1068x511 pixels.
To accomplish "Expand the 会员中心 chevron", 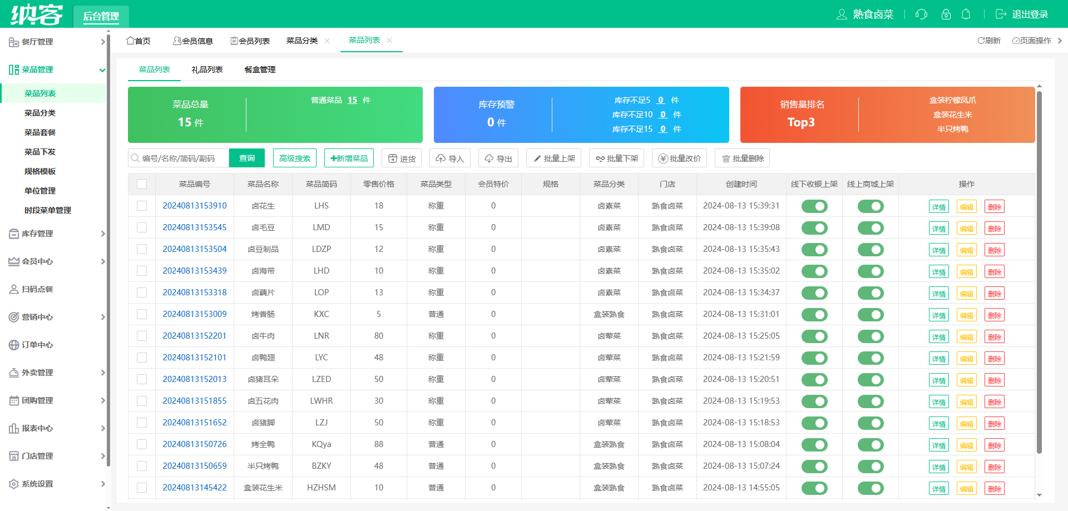I will tap(102, 261).
